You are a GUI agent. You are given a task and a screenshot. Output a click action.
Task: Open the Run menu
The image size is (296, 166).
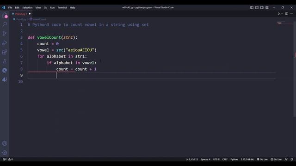[x=52, y=7]
